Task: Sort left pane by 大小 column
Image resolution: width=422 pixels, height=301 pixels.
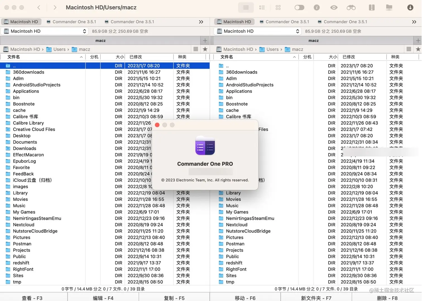Action: pos(113,57)
